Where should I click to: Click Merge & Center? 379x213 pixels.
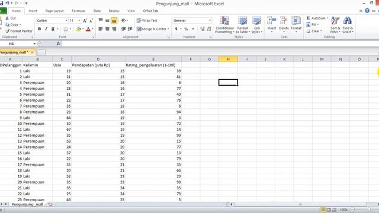pyautogui.click(x=152, y=29)
